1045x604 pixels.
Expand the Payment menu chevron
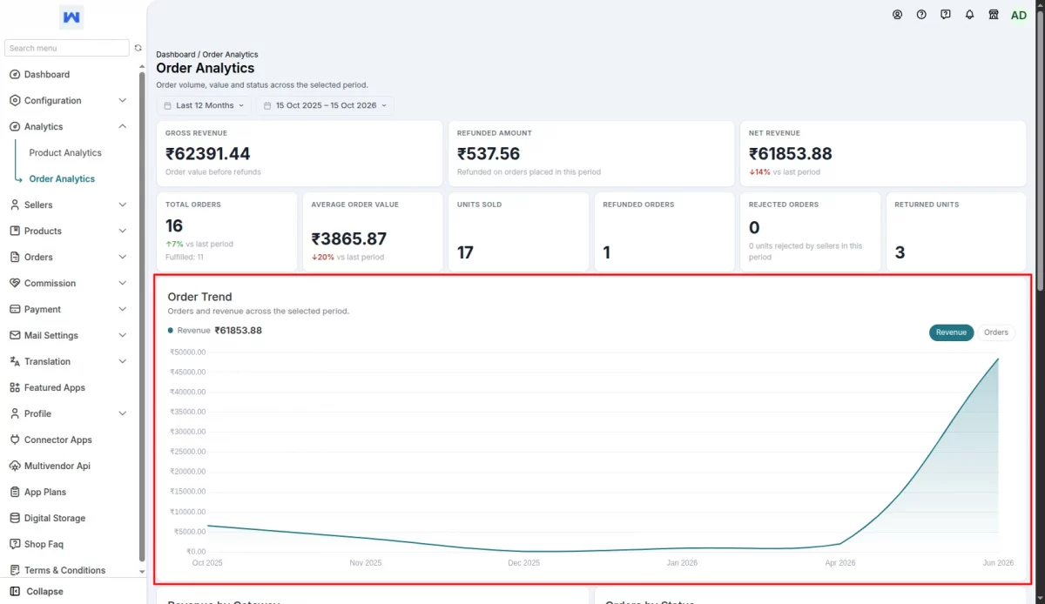coord(122,310)
